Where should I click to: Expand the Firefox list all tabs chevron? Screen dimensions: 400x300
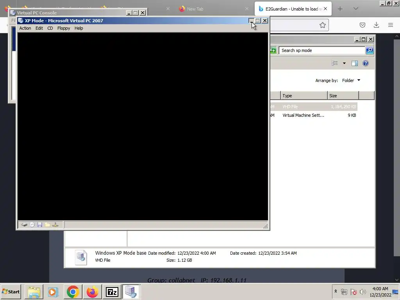coord(356,9)
